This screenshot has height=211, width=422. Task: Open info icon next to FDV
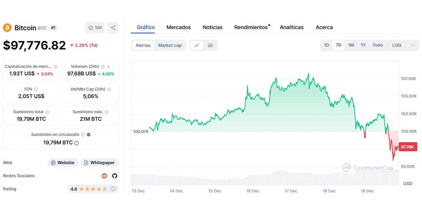(36, 89)
